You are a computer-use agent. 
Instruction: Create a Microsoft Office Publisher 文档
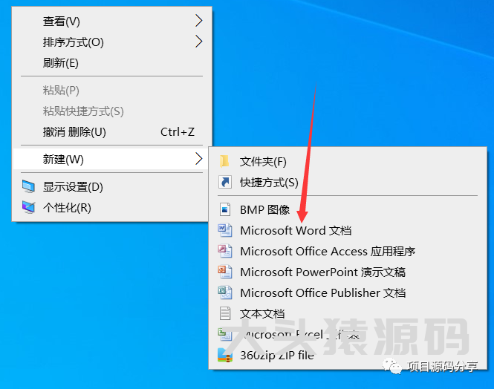tap(348, 292)
